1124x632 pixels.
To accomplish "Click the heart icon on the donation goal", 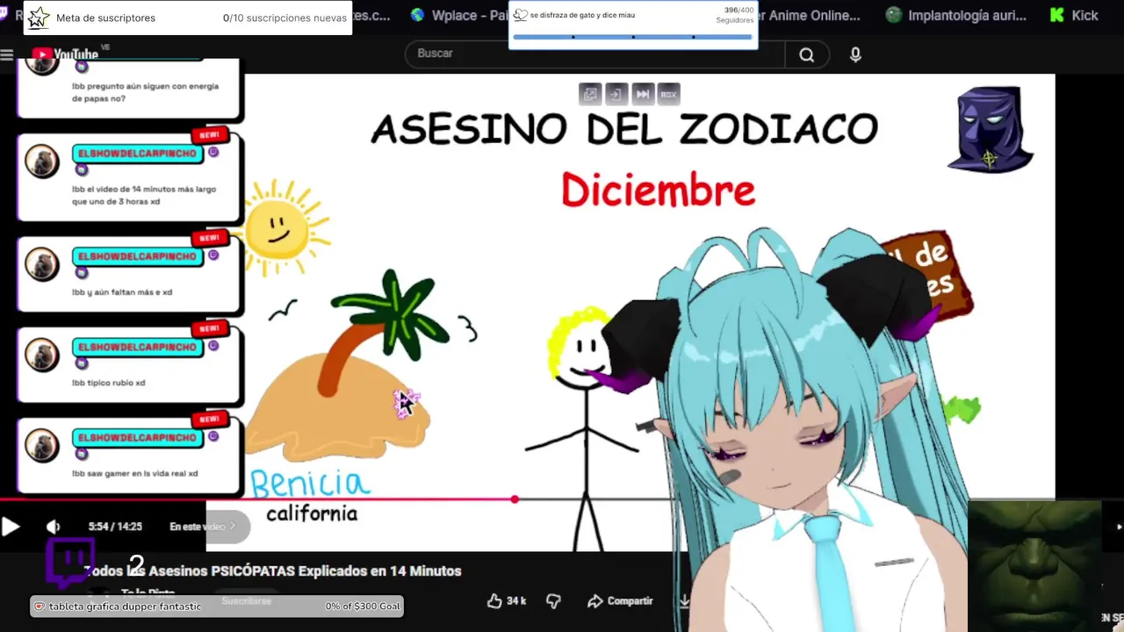I will 40,607.
